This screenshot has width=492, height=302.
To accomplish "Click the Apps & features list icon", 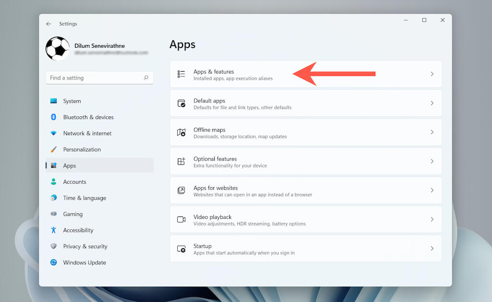I will click(x=181, y=74).
